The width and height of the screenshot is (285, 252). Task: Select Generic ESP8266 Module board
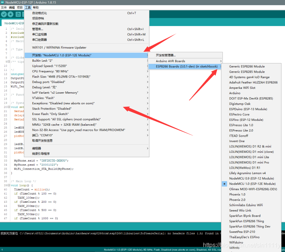[x=252, y=66]
